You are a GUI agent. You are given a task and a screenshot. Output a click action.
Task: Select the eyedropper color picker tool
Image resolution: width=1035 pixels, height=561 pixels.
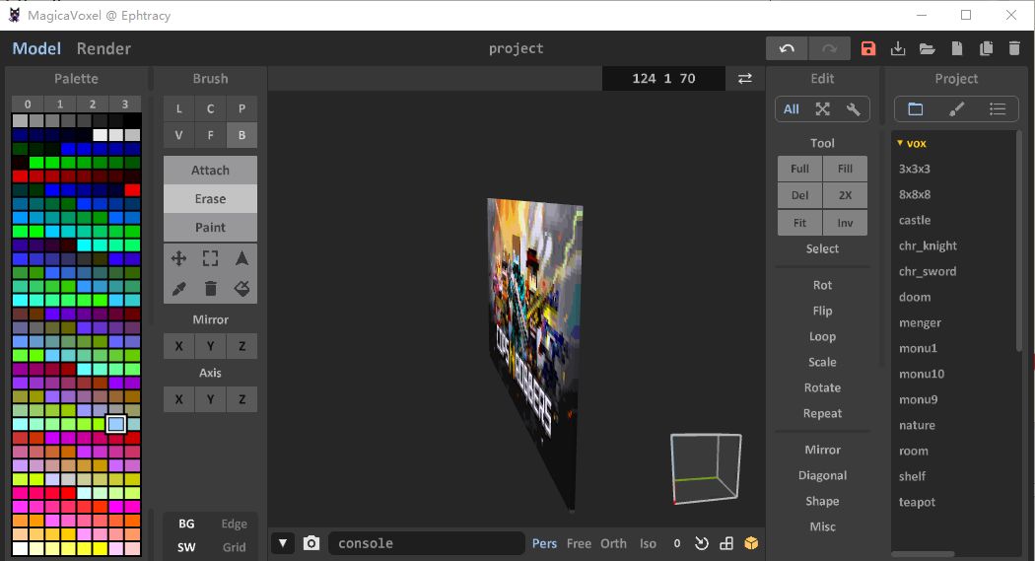tap(178, 288)
